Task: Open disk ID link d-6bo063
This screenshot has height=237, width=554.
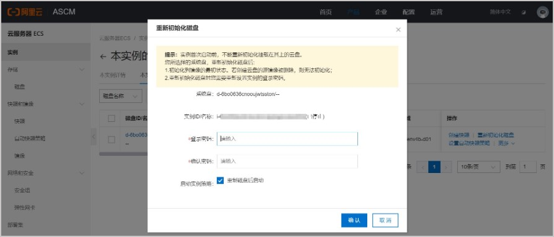Action: coord(136,135)
